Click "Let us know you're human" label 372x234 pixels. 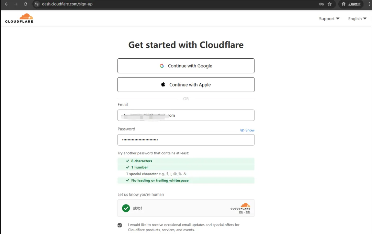pyautogui.click(x=141, y=195)
